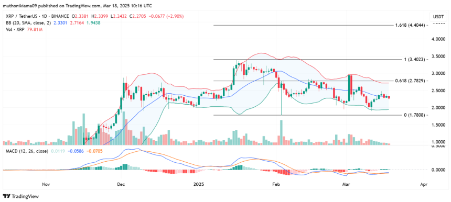Select the Vol · XRP indicator legend
The image size is (451, 202).
(13, 28)
